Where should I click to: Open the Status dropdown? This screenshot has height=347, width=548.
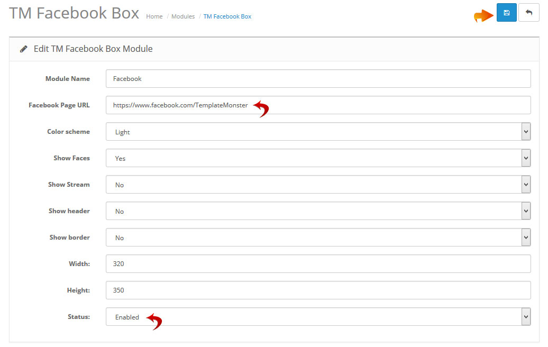[x=318, y=317]
